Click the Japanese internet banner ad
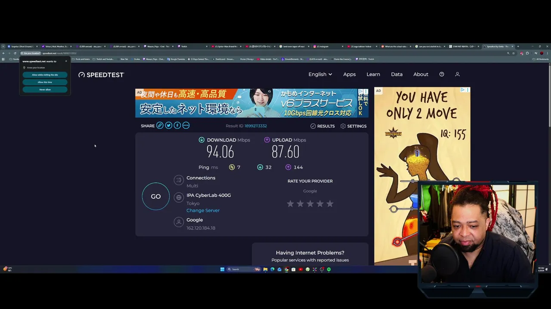The width and height of the screenshot is (551, 309). 252,103
